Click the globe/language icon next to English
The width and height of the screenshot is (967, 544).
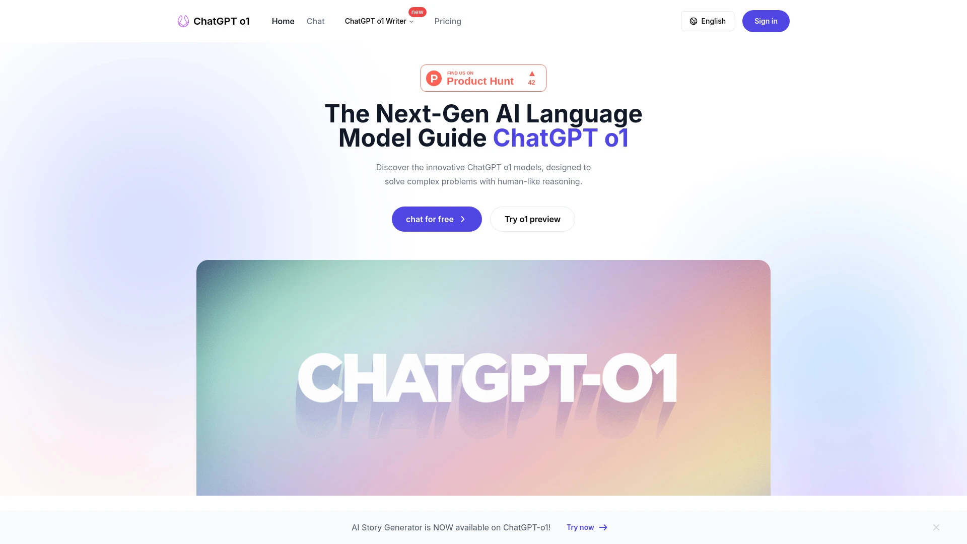[x=694, y=21]
